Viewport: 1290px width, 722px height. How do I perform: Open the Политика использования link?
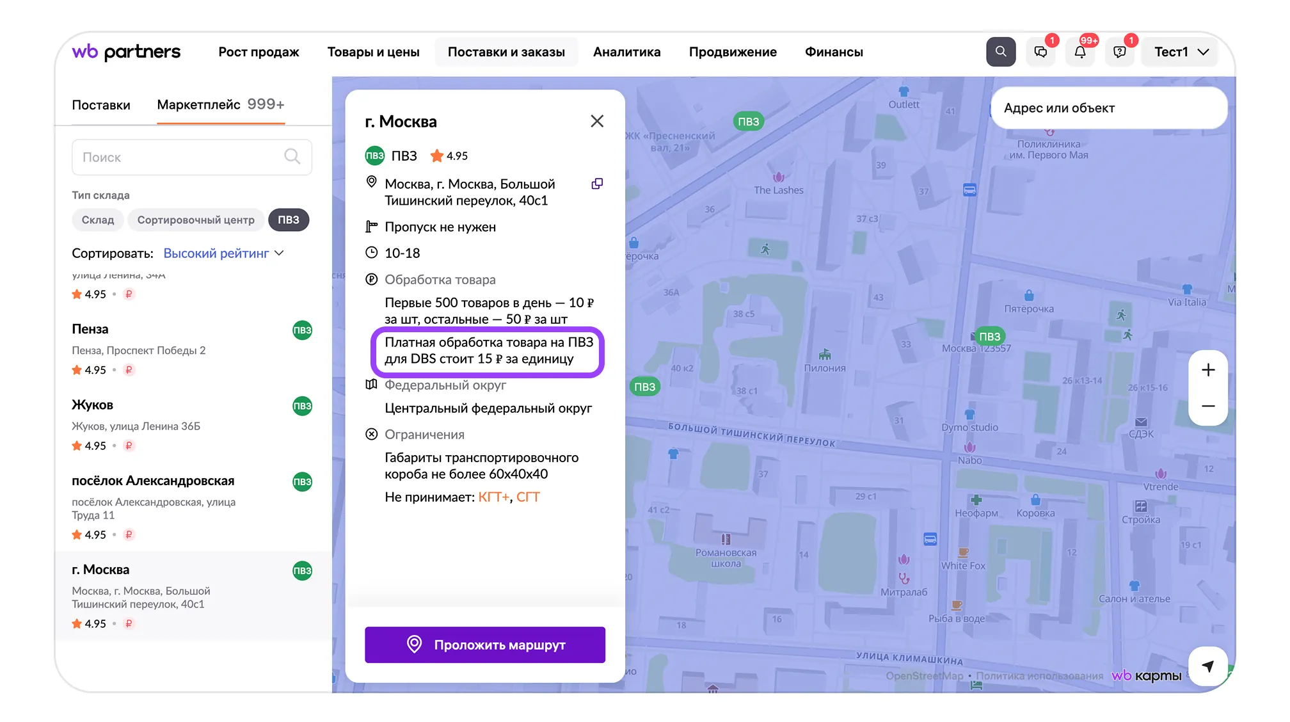click(x=1039, y=676)
